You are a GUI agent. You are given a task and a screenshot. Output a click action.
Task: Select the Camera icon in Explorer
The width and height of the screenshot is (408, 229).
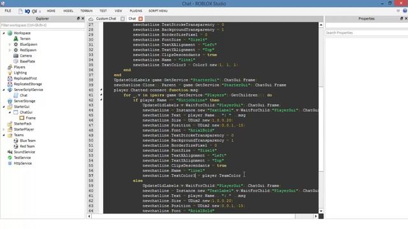click(16, 56)
